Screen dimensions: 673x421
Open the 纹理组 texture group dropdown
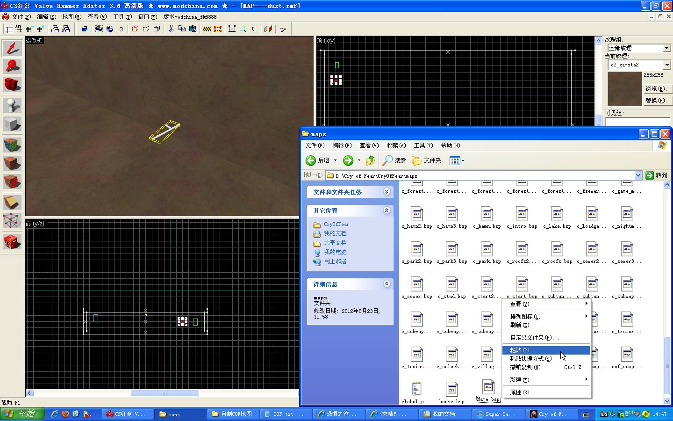pyautogui.click(x=666, y=48)
